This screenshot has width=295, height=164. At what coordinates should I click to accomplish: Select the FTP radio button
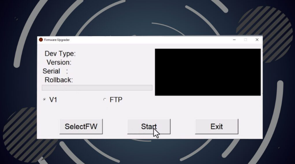click(x=105, y=99)
